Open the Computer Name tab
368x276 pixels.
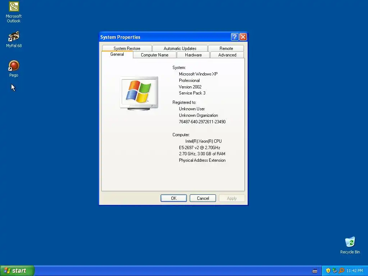point(155,55)
